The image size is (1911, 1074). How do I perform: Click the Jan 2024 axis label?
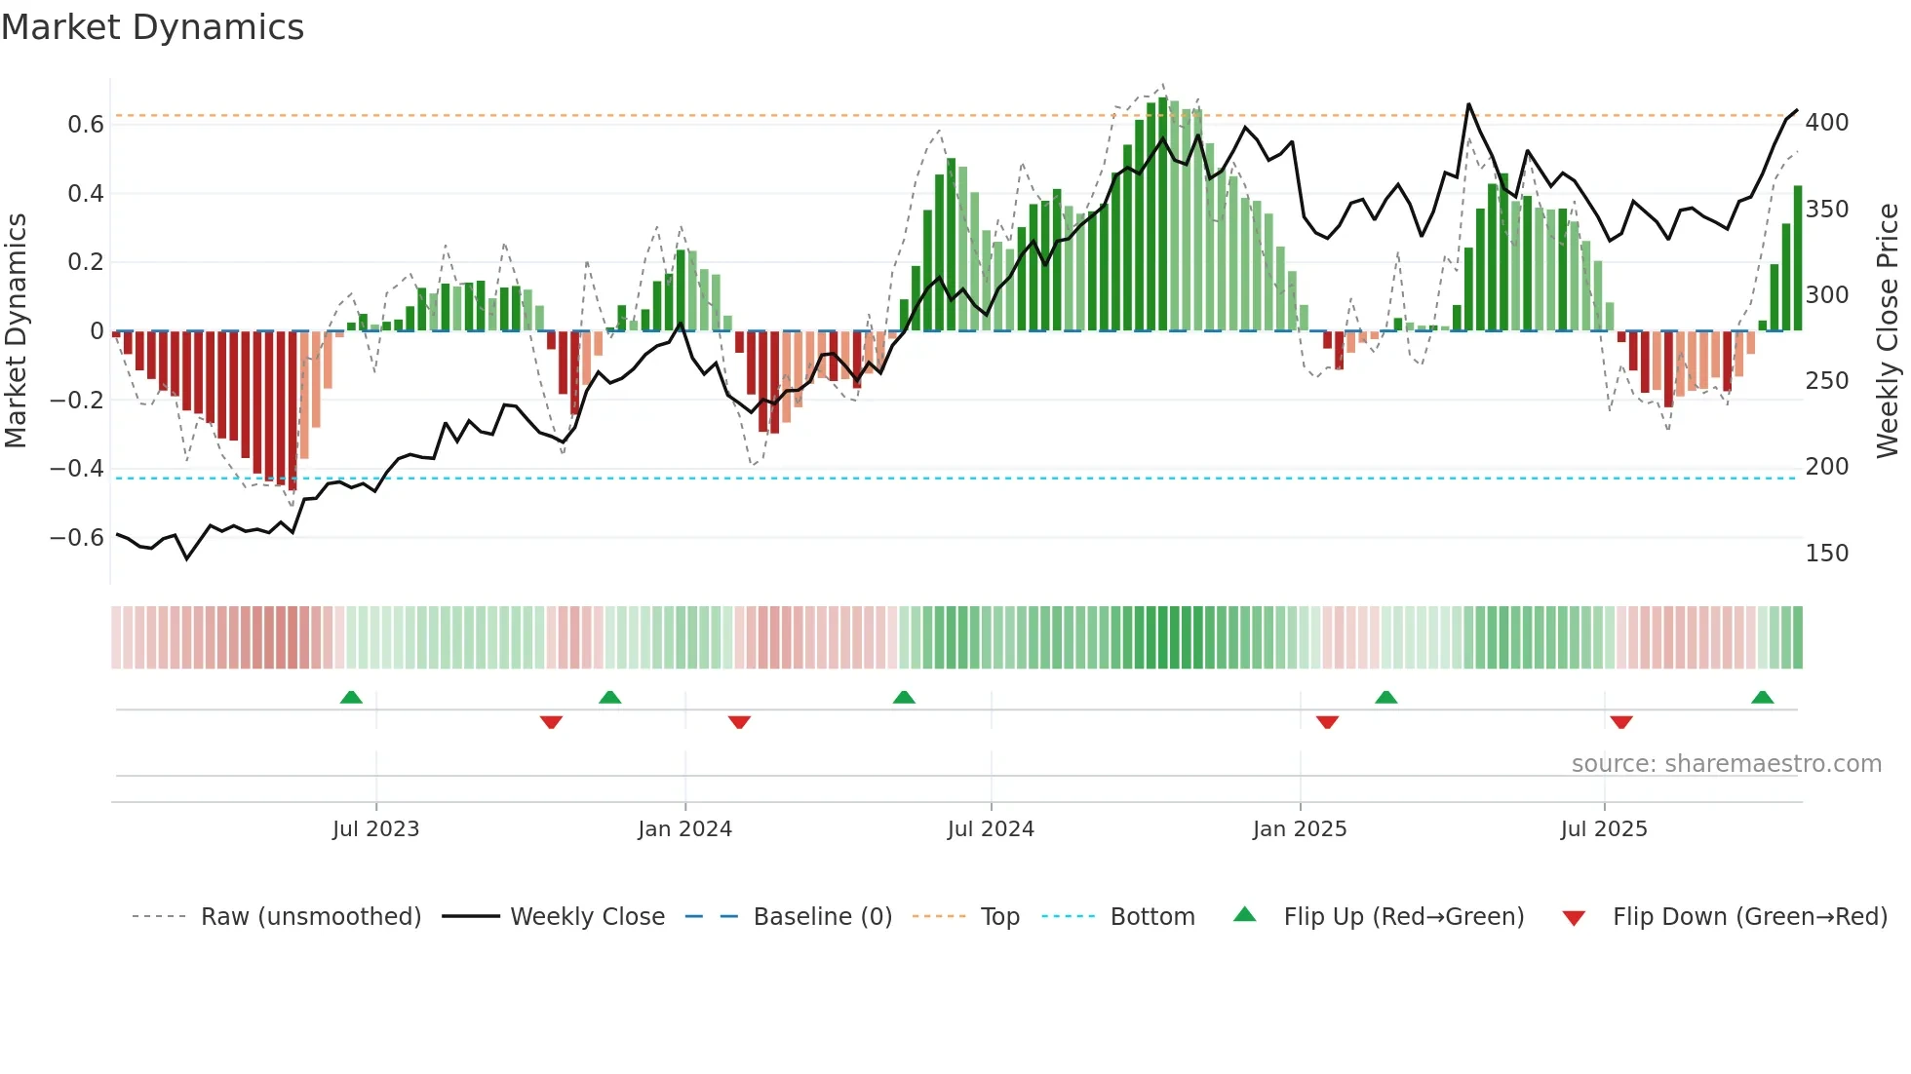pyautogui.click(x=684, y=829)
